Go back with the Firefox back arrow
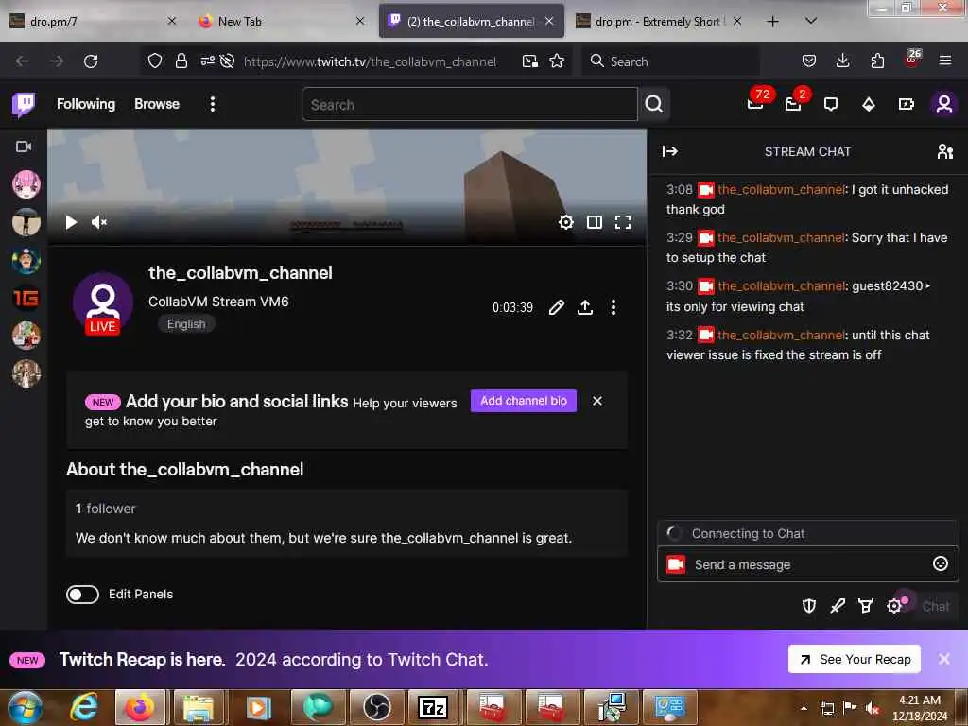Image resolution: width=968 pixels, height=726 pixels. click(23, 61)
